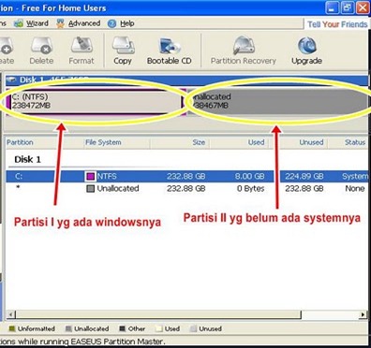Open the Advanced menu
The image size is (371, 348).
pos(79,23)
